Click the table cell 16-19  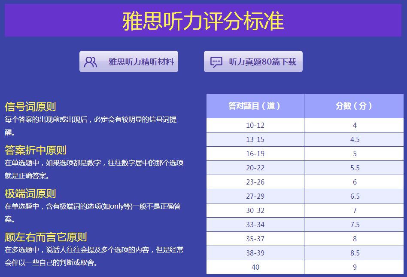point(255,154)
